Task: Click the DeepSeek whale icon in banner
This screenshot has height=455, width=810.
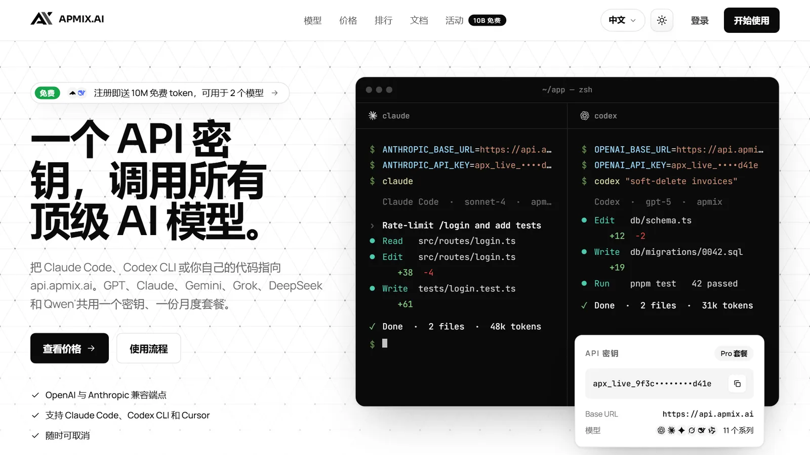Action: coord(82,93)
